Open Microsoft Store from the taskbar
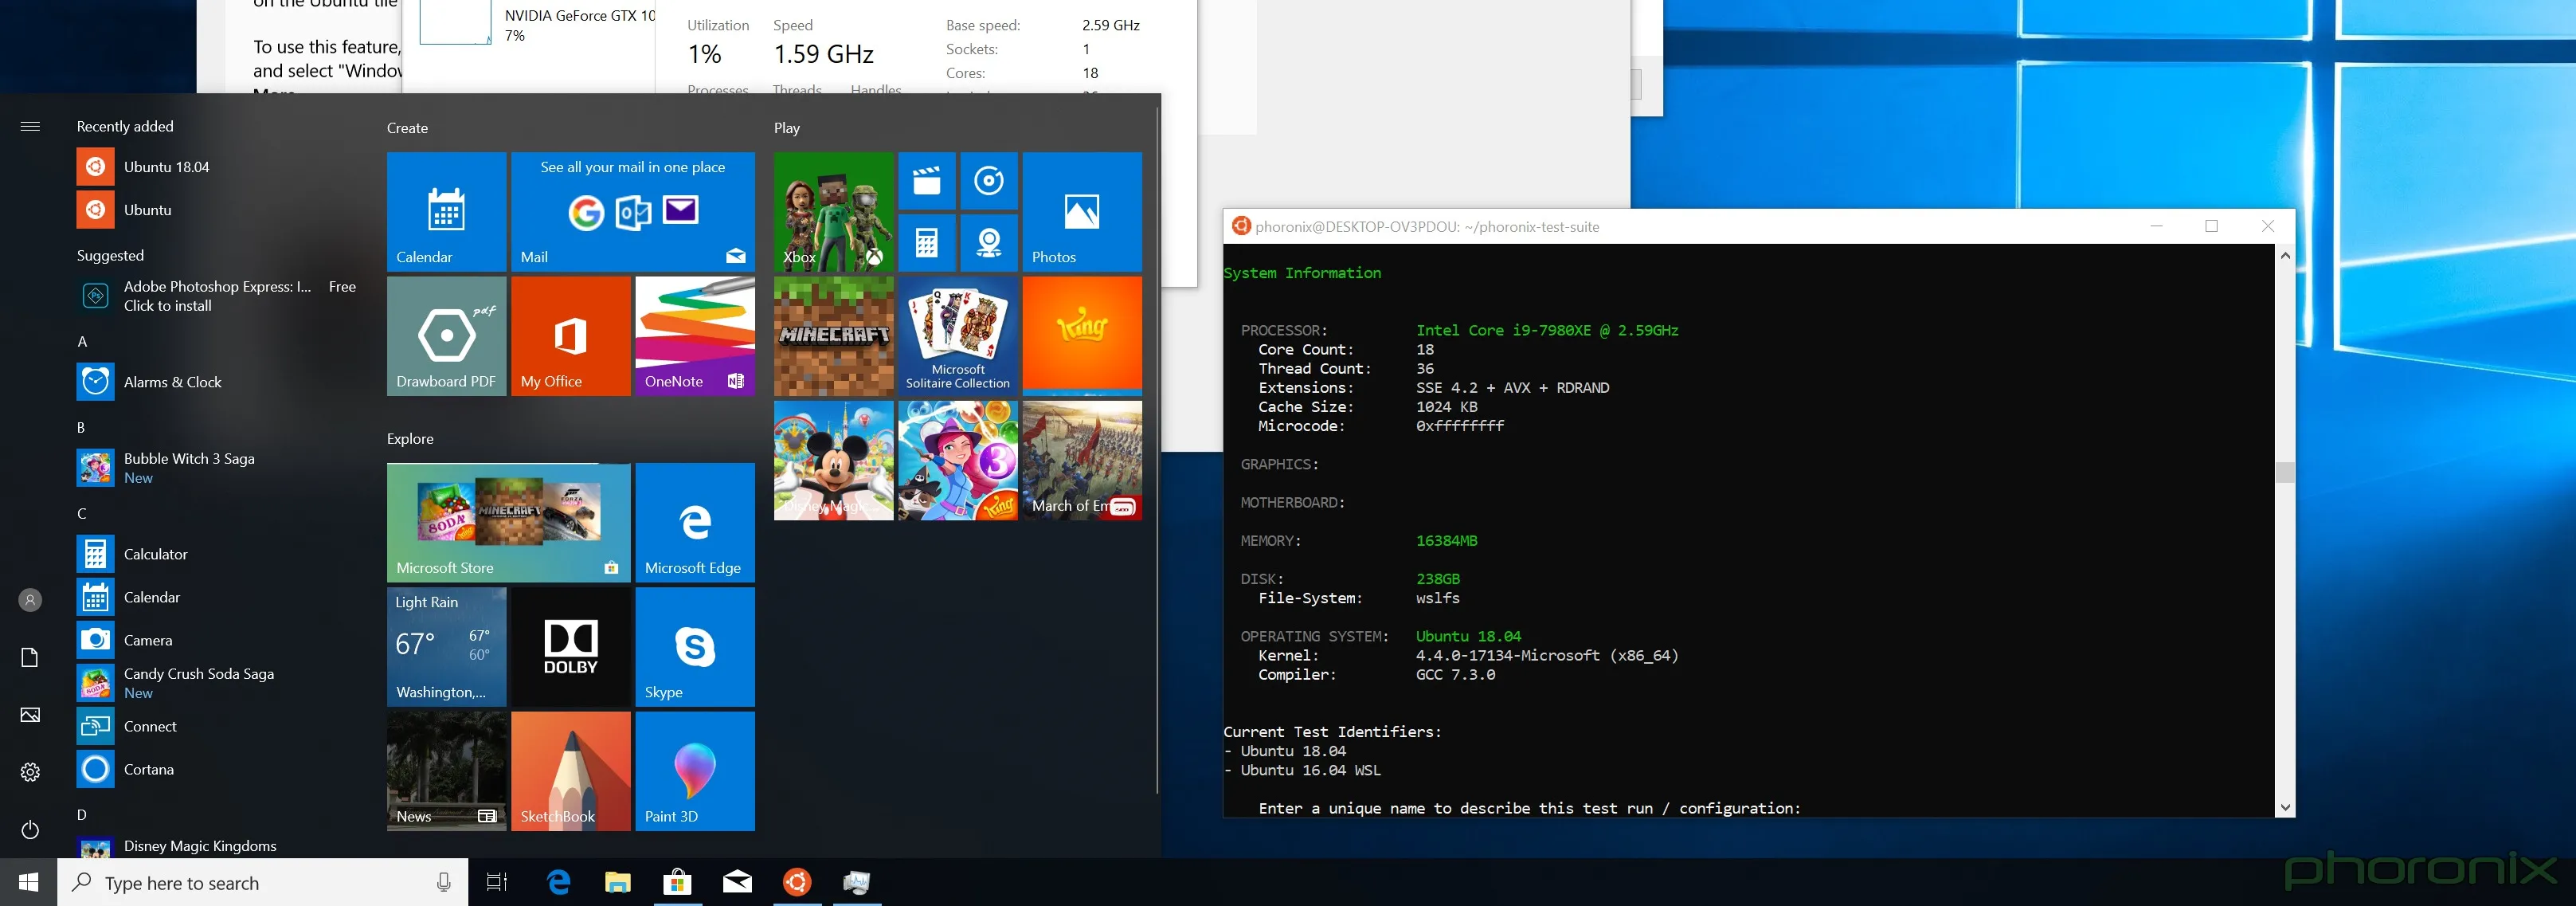The height and width of the screenshot is (906, 2576). (677, 882)
